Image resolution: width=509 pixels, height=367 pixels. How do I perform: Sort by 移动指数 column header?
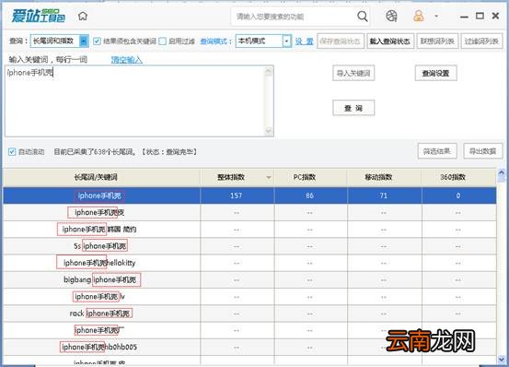click(x=384, y=177)
